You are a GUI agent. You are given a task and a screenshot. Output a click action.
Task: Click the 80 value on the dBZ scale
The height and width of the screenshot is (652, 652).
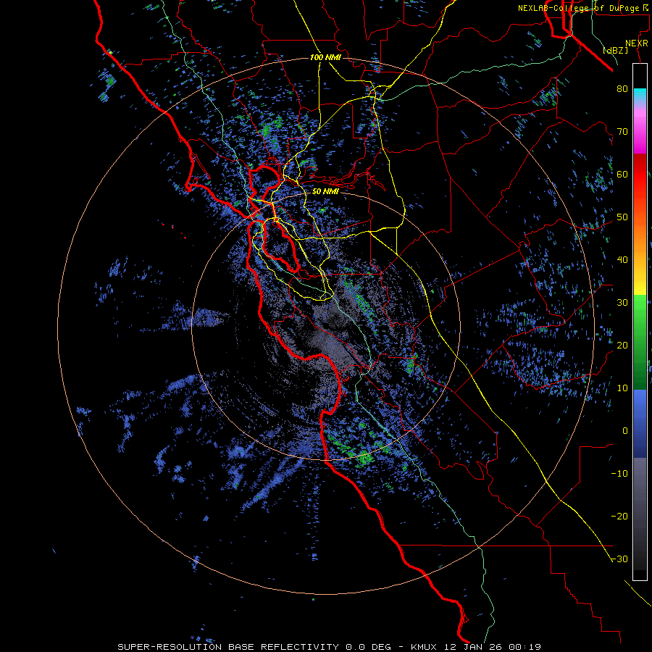click(622, 89)
